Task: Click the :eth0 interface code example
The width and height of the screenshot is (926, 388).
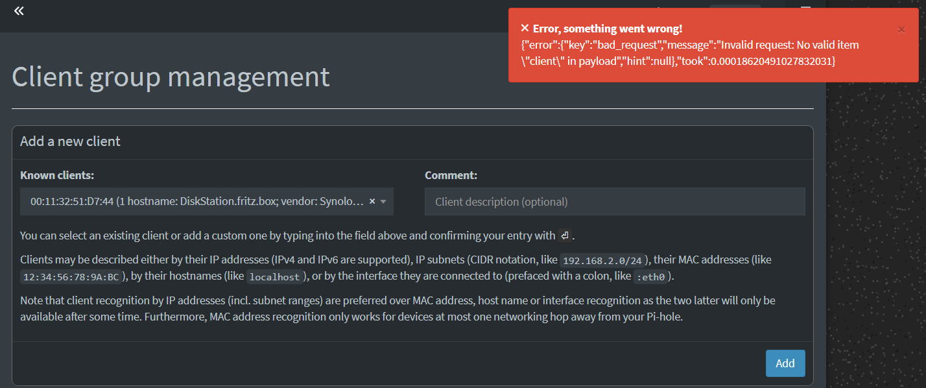Action: [x=652, y=276]
